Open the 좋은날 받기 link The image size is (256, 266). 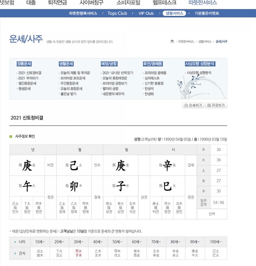[x=68, y=94]
